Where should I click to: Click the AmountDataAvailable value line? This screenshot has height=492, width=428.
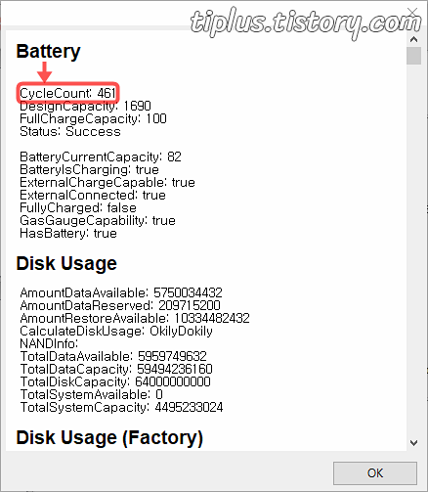(x=121, y=292)
